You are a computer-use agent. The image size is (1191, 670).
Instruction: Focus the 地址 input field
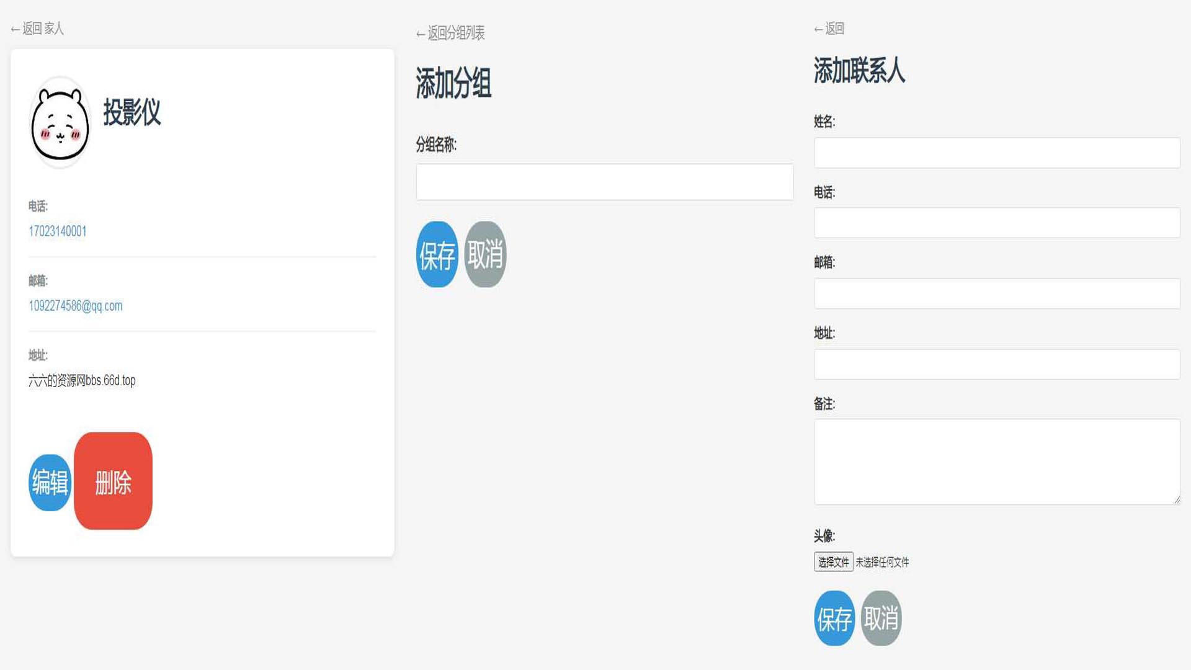(996, 364)
